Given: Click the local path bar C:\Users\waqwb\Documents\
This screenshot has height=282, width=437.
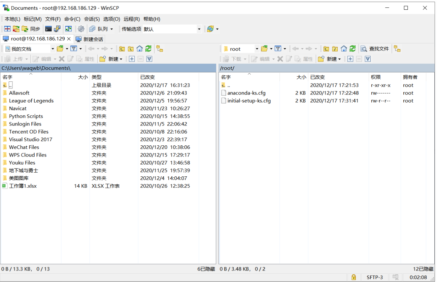Looking at the screenshot, I should [x=108, y=68].
